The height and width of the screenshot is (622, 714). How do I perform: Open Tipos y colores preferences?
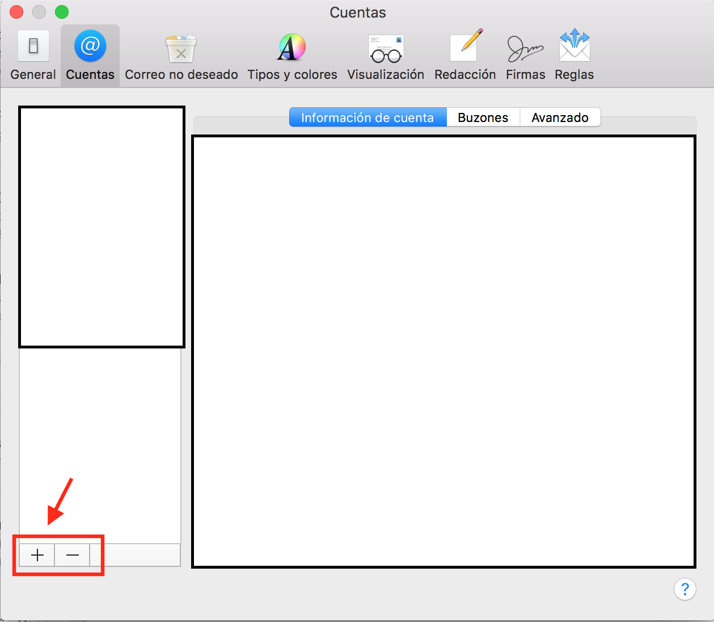pyautogui.click(x=292, y=56)
